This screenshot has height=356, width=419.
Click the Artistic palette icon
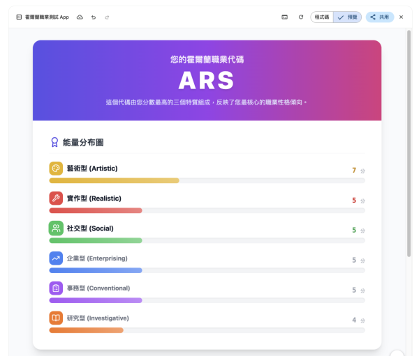pos(56,169)
